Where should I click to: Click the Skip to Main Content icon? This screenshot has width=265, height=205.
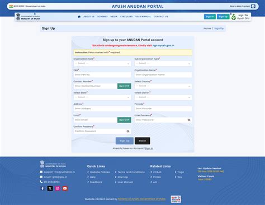coord(253,6)
